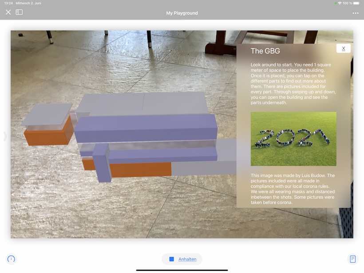Tap the blue stop square icon
This screenshot has height=273, width=364.
pyautogui.click(x=171, y=259)
